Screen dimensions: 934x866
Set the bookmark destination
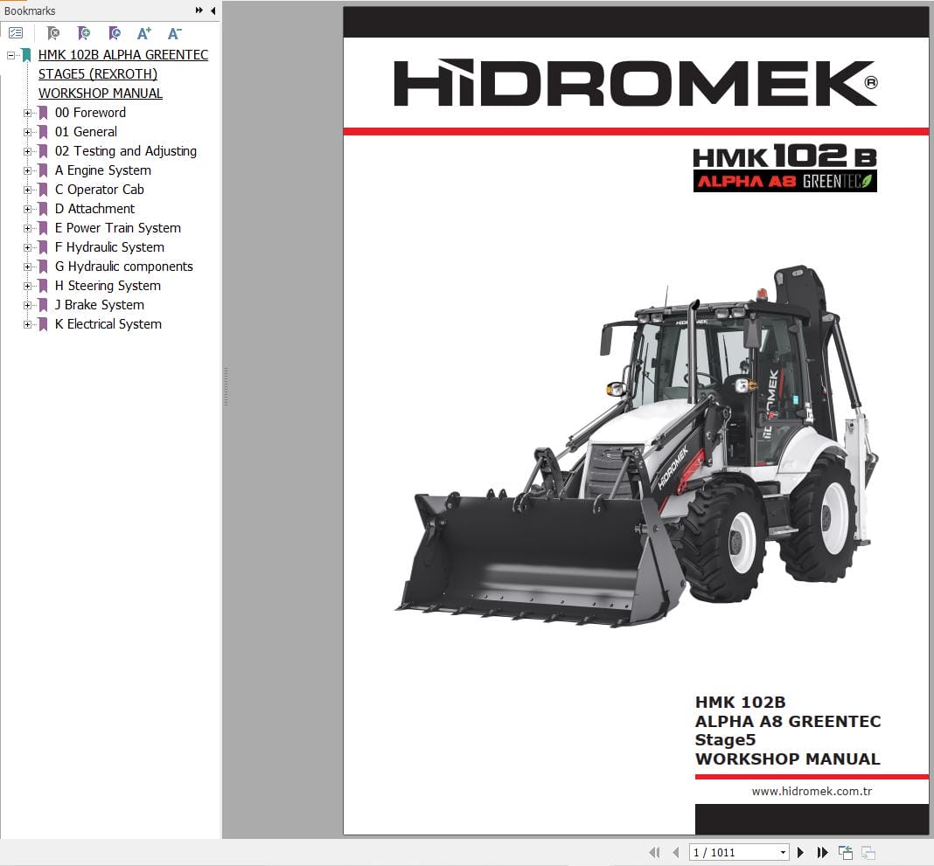click(114, 32)
